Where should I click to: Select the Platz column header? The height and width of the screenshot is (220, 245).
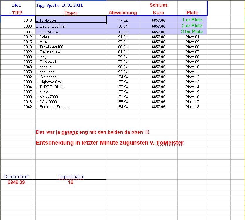[192, 13]
